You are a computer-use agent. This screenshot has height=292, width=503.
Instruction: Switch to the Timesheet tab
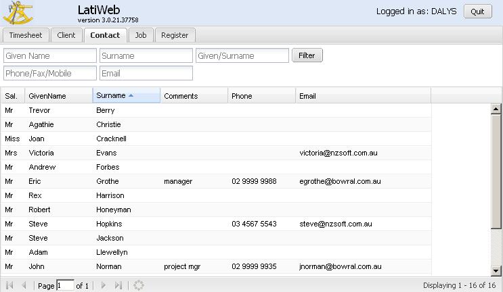coord(26,35)
